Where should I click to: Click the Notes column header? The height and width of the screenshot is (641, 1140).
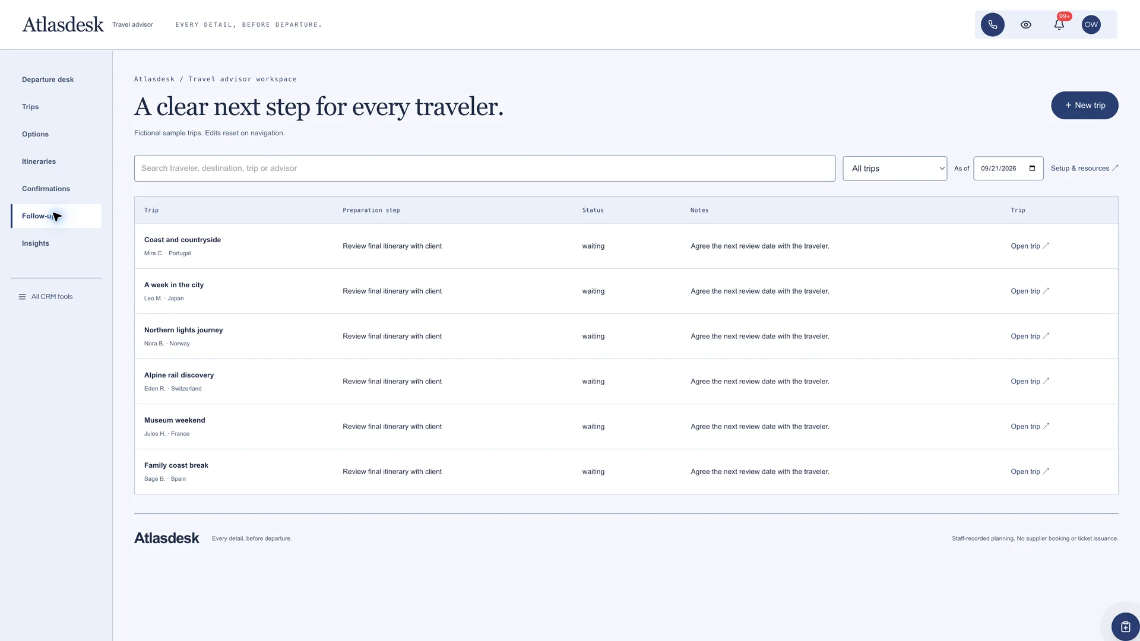pos(699,210)
